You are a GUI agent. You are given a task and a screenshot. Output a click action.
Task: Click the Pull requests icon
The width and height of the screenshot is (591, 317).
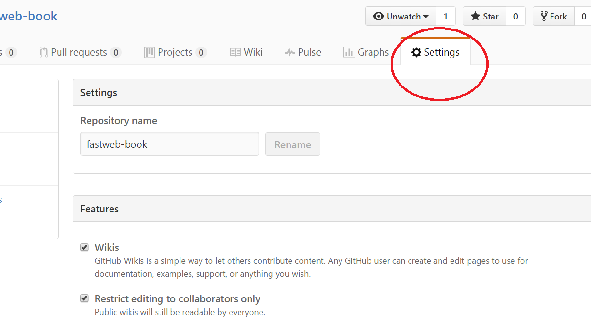point(43,52)
